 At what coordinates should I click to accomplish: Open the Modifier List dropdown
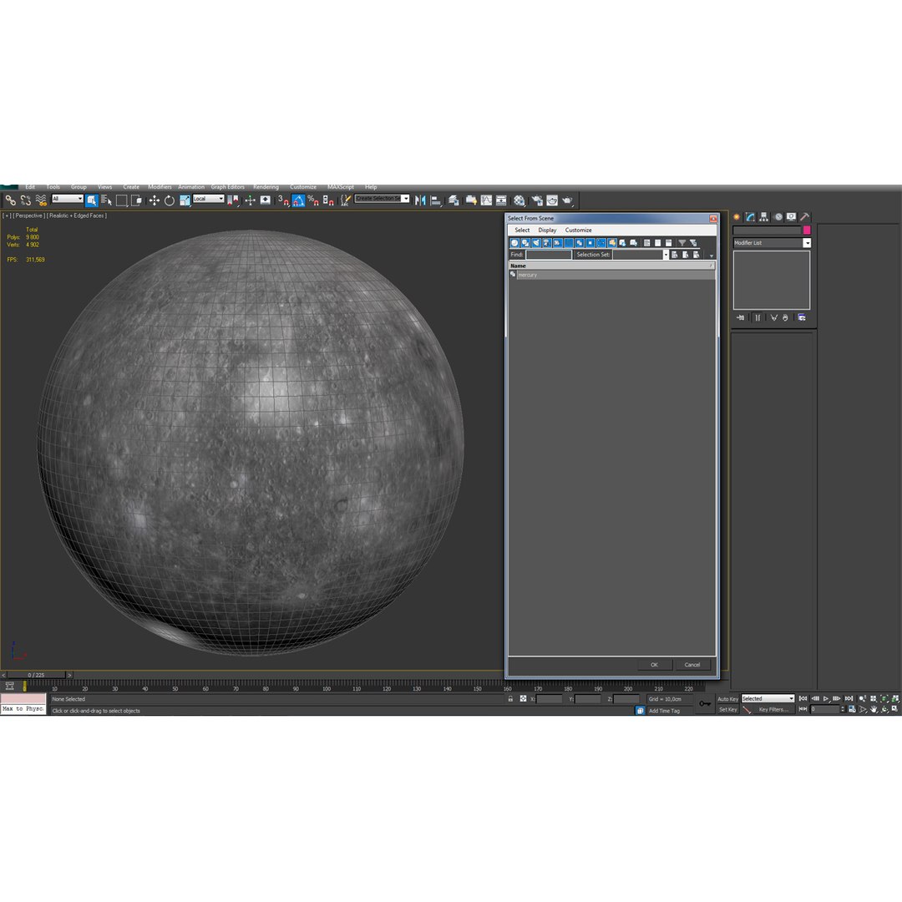click(x=772, y=243)
